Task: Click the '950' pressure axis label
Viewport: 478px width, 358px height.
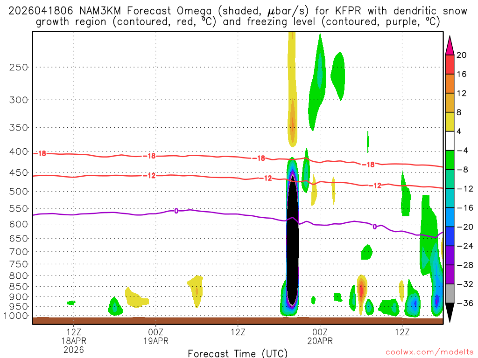Action: coord(19,307)
